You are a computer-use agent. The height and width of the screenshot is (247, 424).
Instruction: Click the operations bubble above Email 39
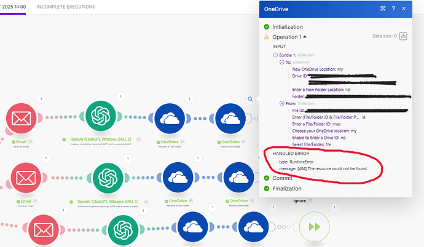pos(41,99)
